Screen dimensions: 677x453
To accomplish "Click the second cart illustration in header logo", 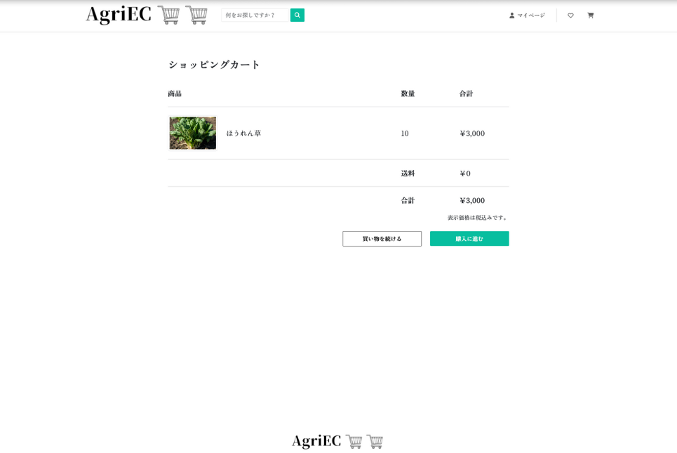I will (x=196, y=15).
